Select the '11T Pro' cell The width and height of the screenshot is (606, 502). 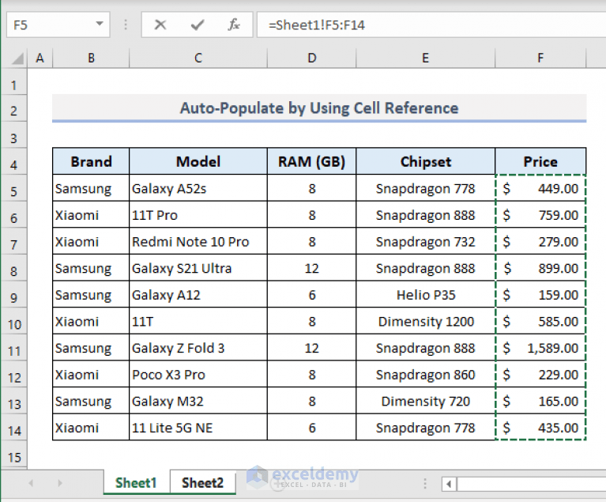198,215
